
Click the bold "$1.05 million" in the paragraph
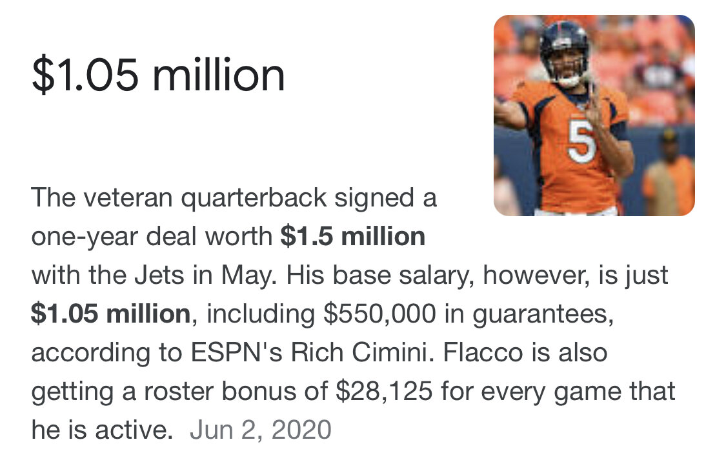[x=110, y=314]
